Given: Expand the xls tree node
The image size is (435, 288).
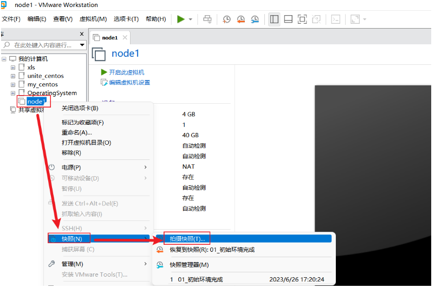Looking at the screenshot, I should (13, 68).
